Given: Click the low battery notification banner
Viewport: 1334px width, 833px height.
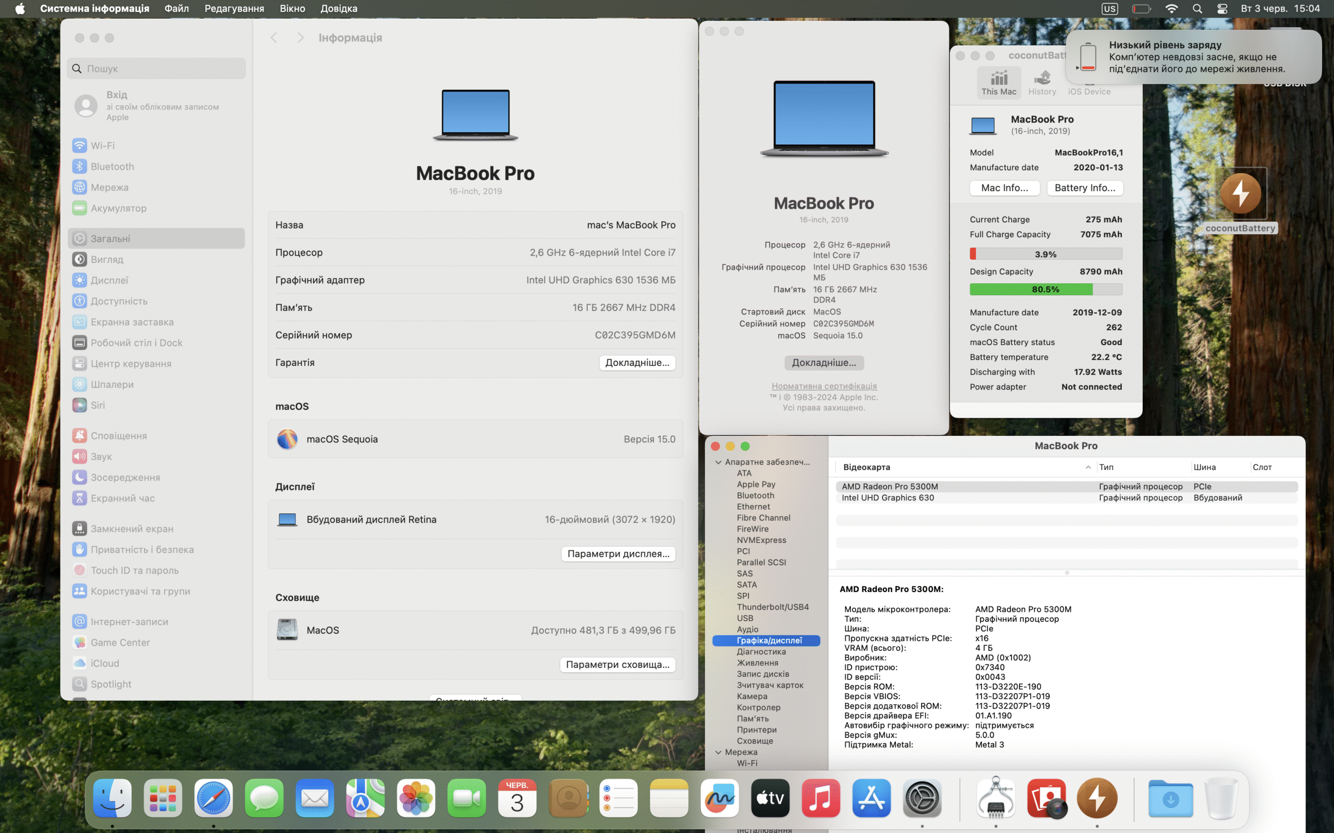Looking at the screenshot, I should 1193,57.
